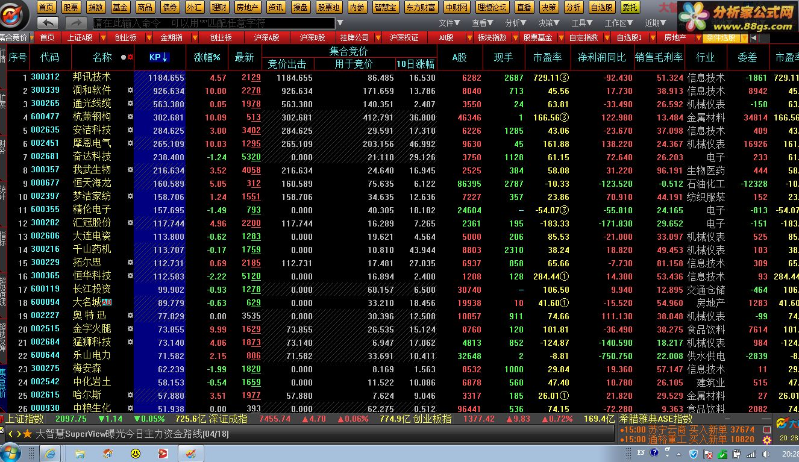Open the 文件 dropdown menu
This screenshot has height=462, width=799.
tap(450, 23)
